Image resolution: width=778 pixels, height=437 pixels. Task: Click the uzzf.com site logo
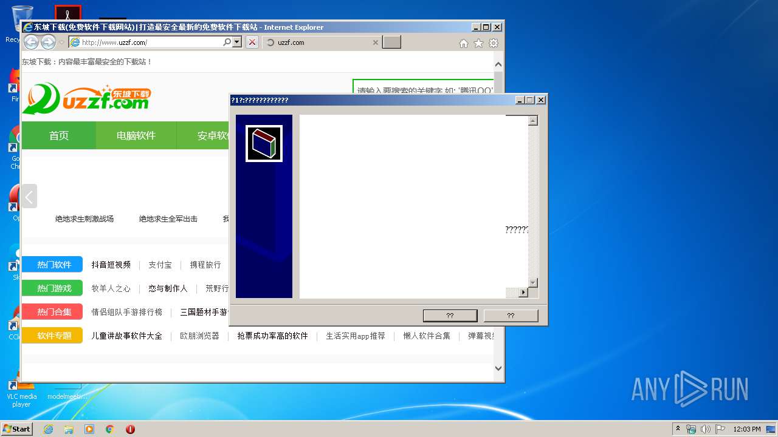click(86, 98)
